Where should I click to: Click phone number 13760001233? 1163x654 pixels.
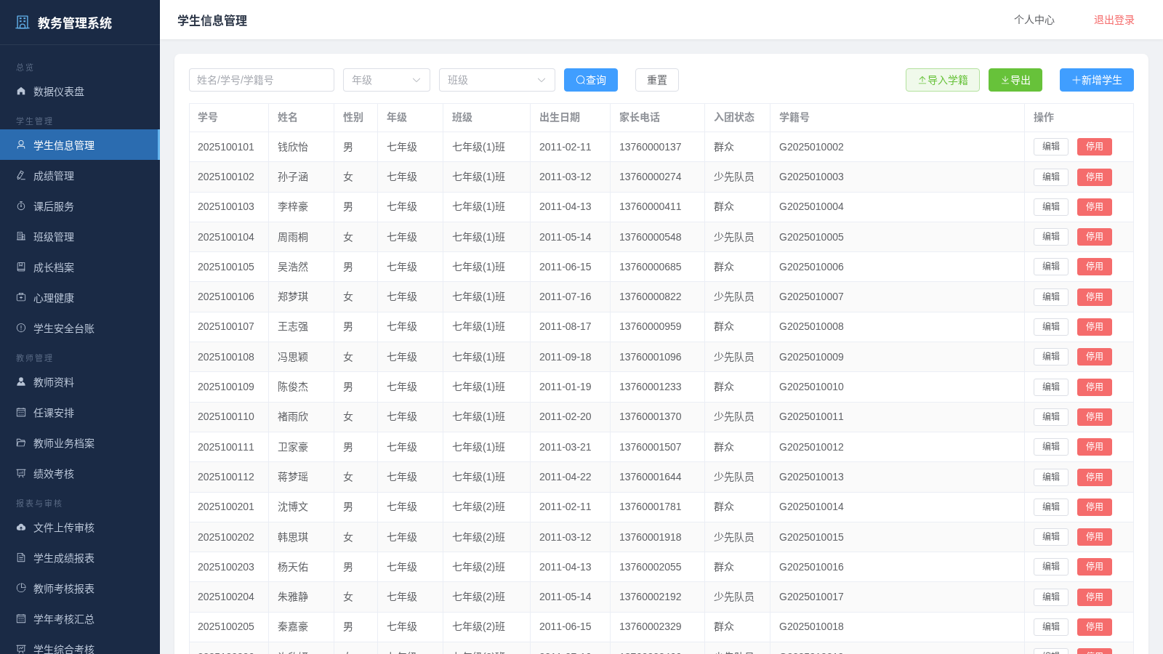point(651,387)
